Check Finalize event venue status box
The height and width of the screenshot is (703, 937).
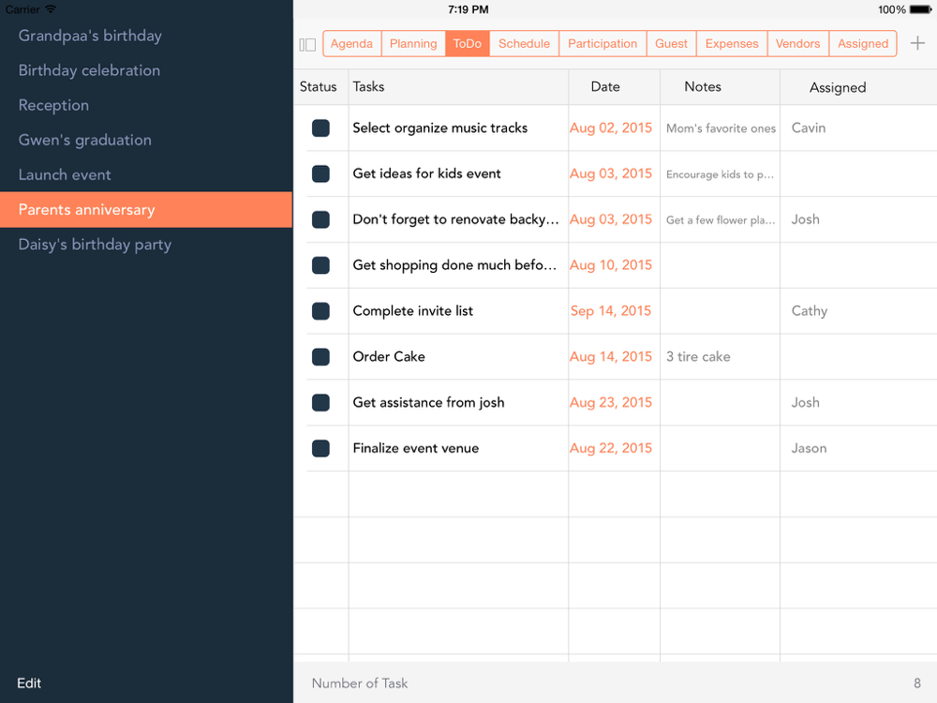320,448
